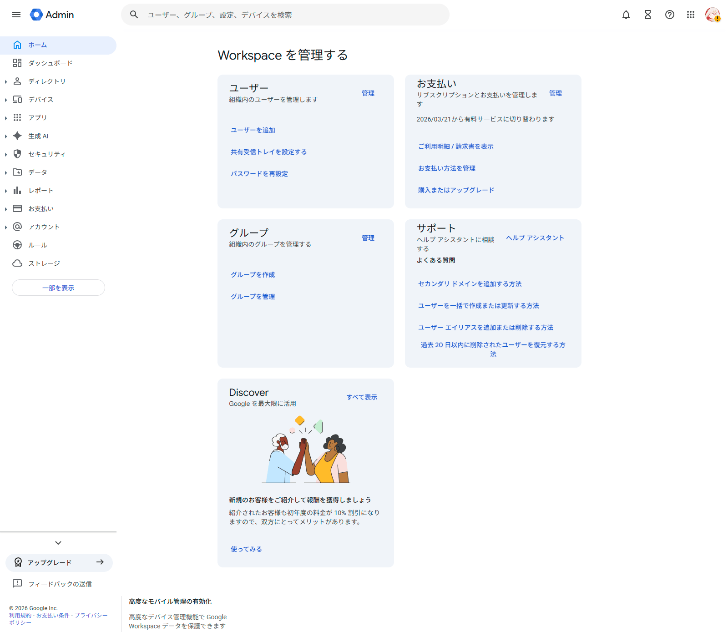Viewport: 728px width, 632px height.
Task: Open the tasks hourglass icon
Action: pos(648,15)
